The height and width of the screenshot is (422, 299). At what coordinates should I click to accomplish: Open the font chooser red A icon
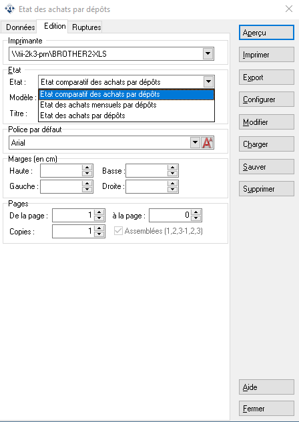click(207, 143)
